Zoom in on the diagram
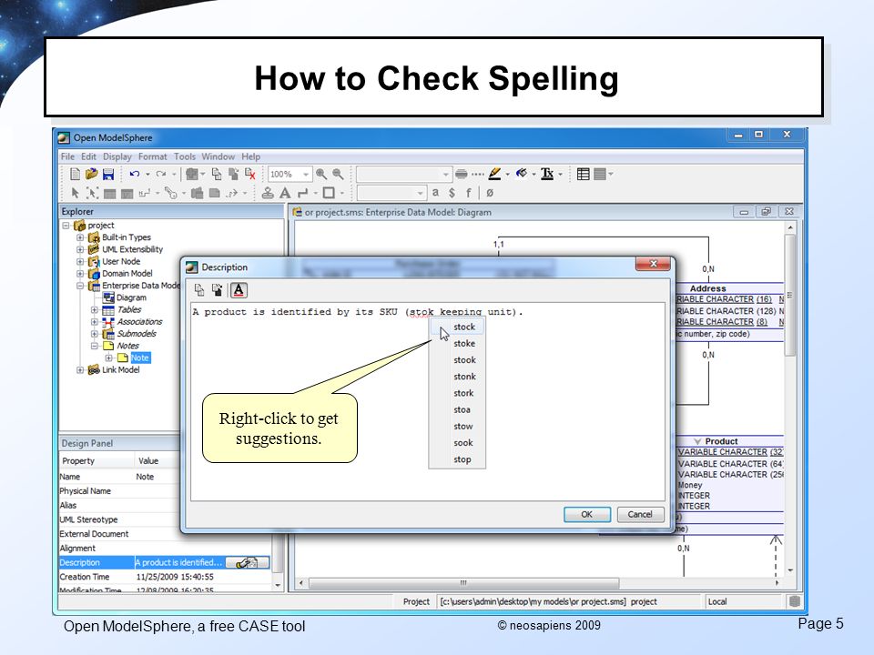This screenshot has width=874, height=655. (321, 175)
